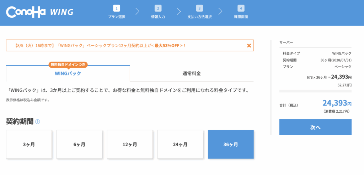
Task: Select the 12ヶ月 contract period
Action: 130,145
